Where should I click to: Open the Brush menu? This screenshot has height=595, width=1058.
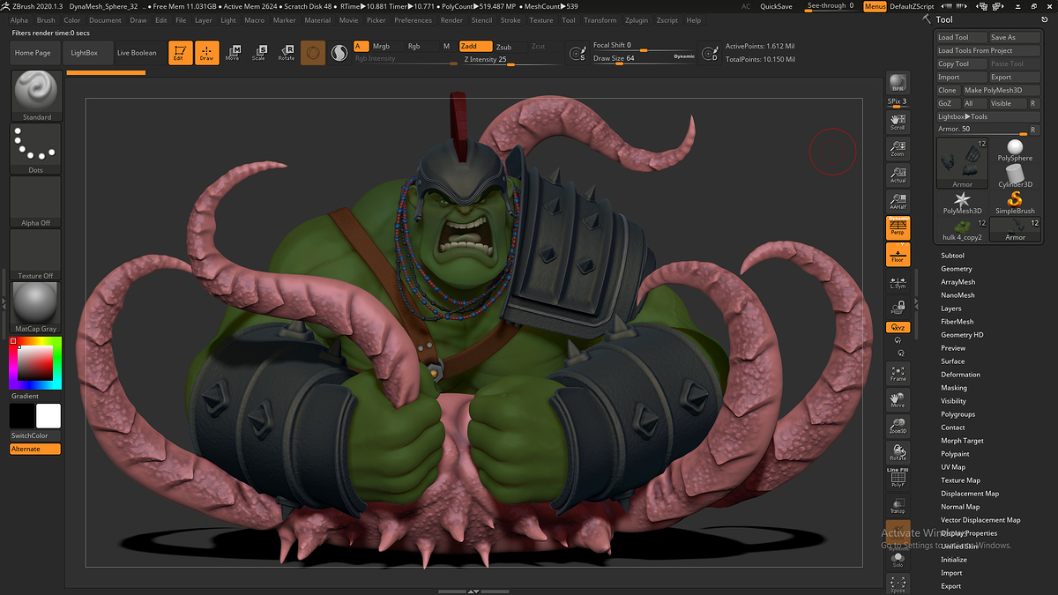[x=46, y=20]
